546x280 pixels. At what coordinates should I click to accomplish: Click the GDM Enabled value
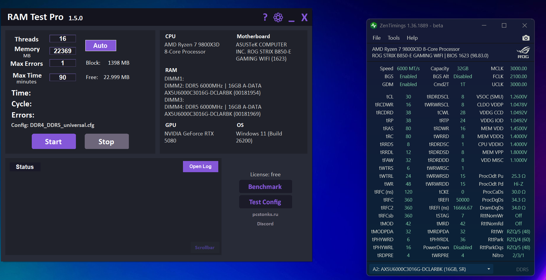(408, 84)
